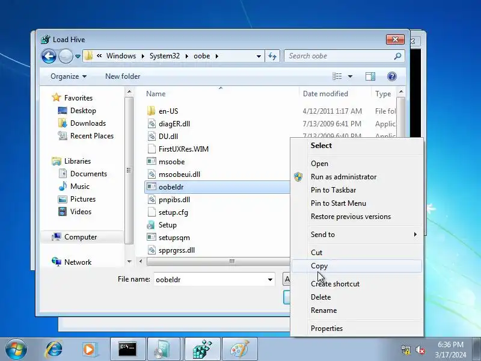Viewport: 481px width, 361px height.
Task: Click the Help question mark icon
Action: pos(392,76)
